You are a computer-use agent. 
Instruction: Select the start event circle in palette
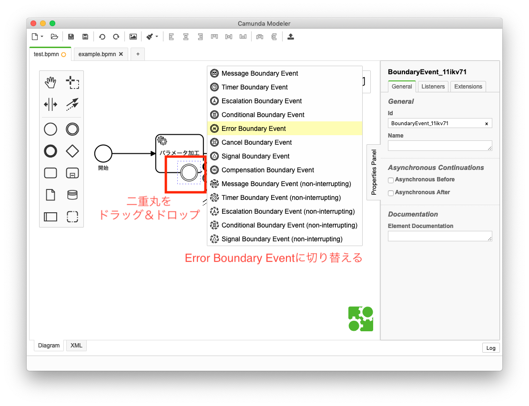pyautogui.click(x=51, y=129)
